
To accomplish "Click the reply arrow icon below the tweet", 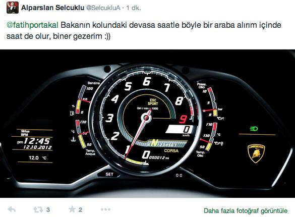I will 12,209.
